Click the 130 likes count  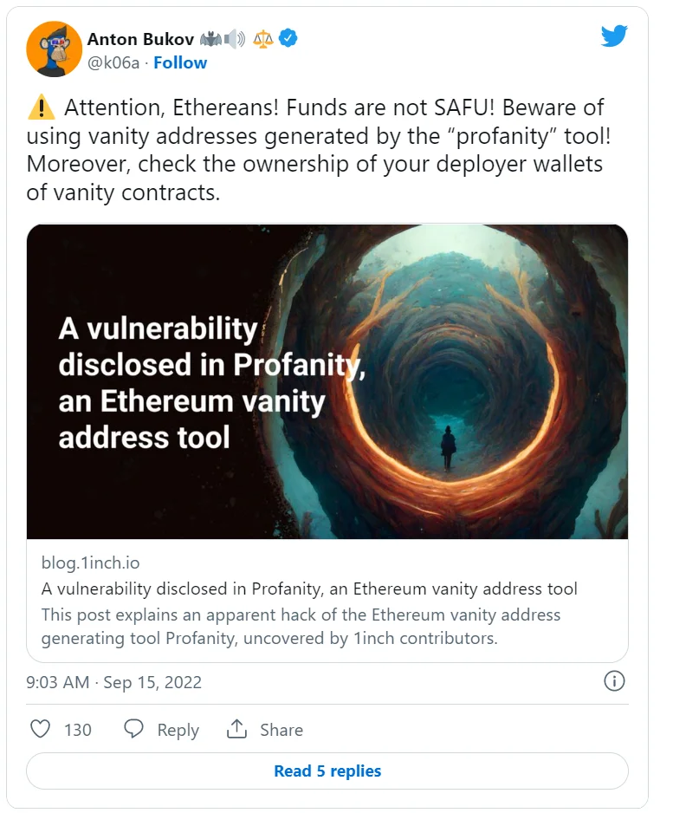pos(78,730)
